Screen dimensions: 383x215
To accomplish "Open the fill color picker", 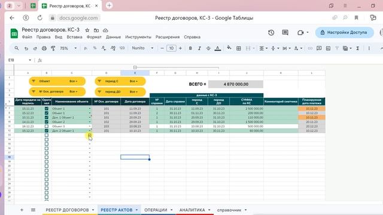I will click(x=229, y=48).
